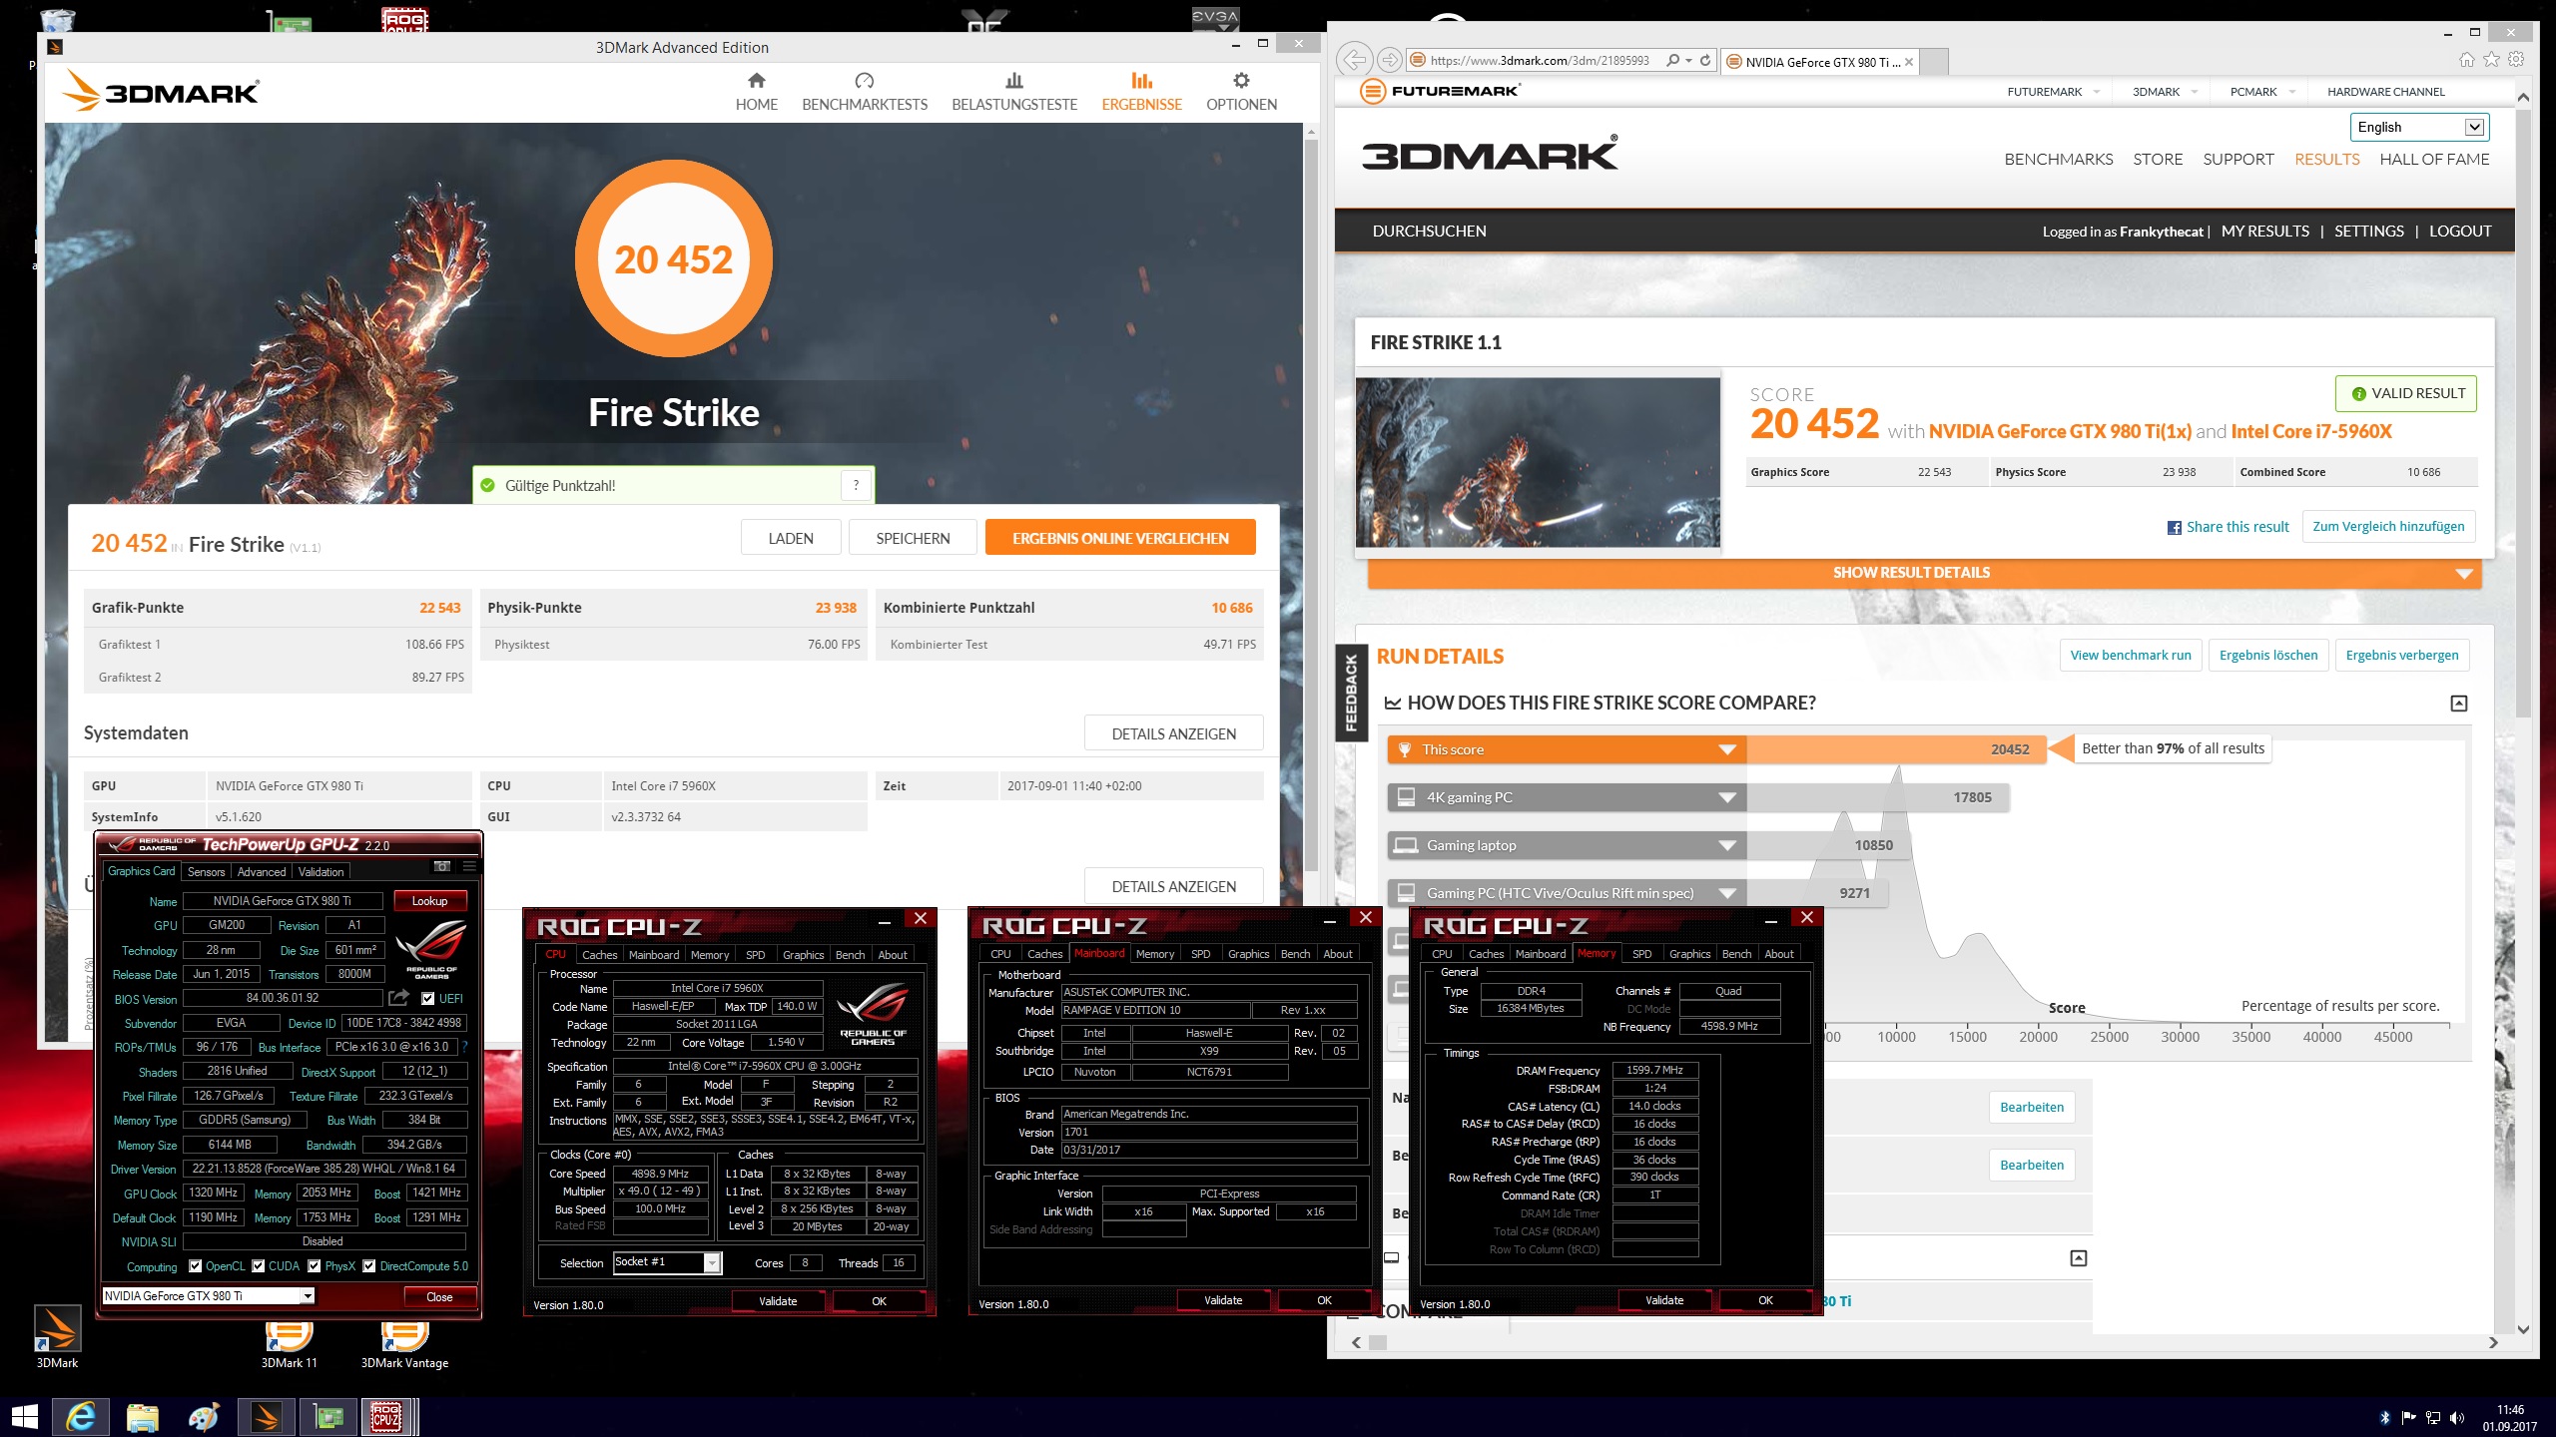Viewport: 2556px width, 1437px height.
Task: Open the browser home icon
Action: click(2467, 60)
